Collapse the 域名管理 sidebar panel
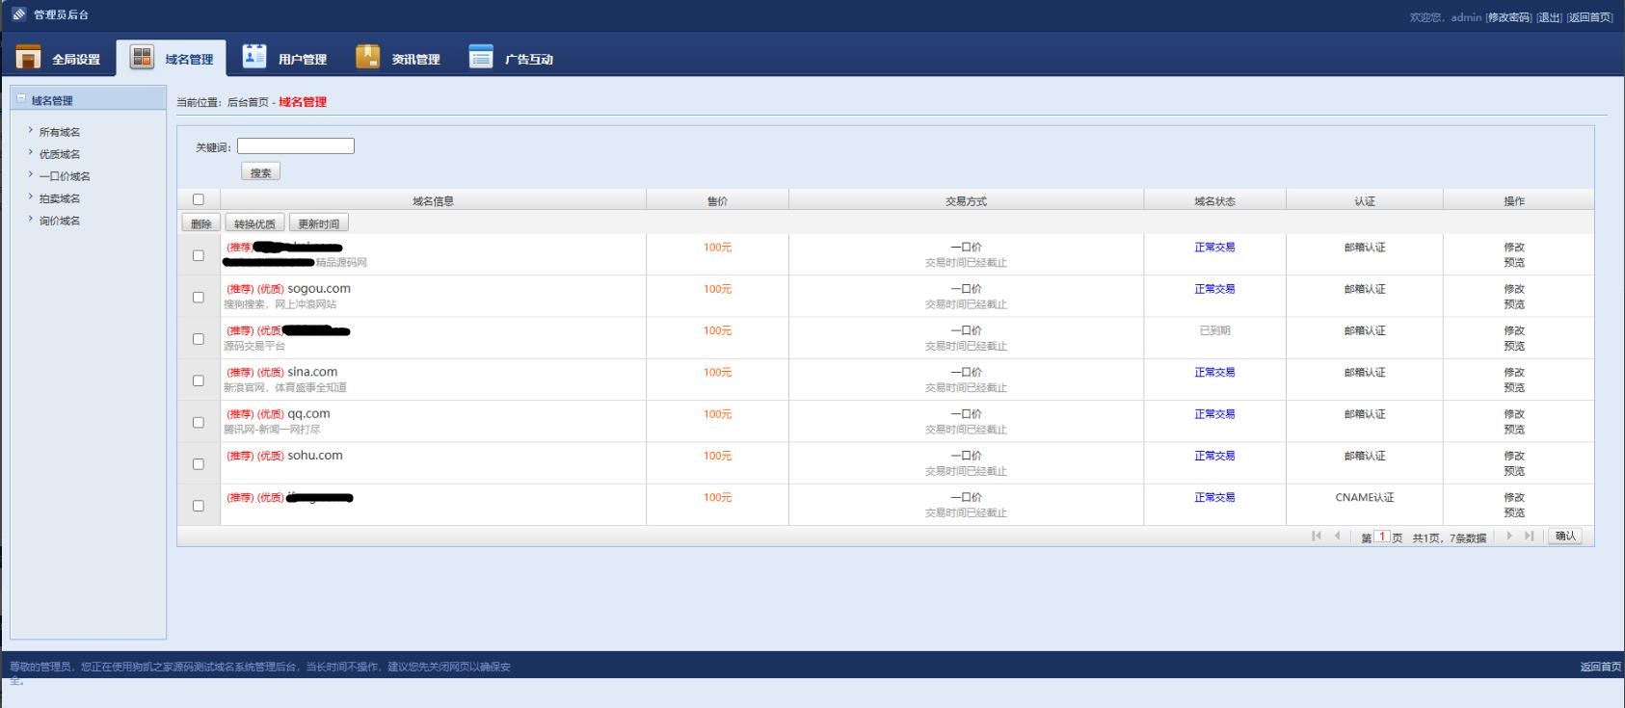The width and height of the screenshot is (1625, 708). [x=21, y=99]
